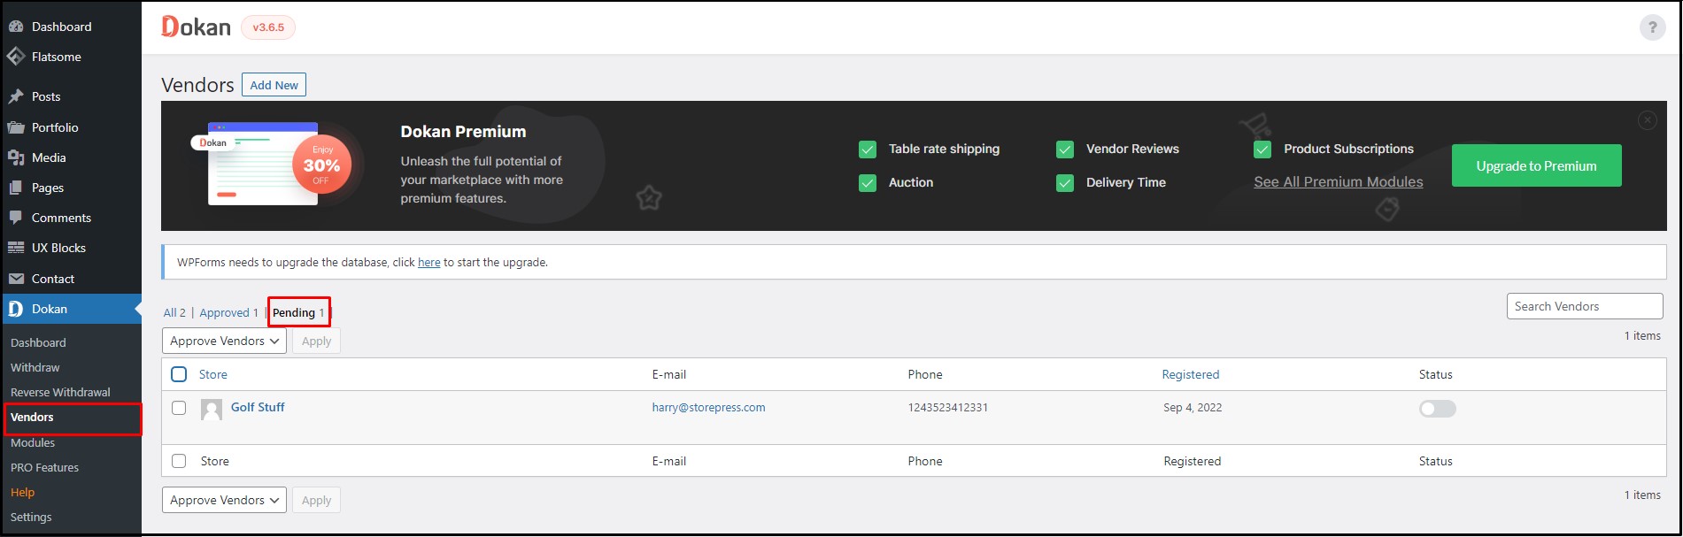
Task: Click the Delivery Time checkmark
Action: (x=1065, y=183)
